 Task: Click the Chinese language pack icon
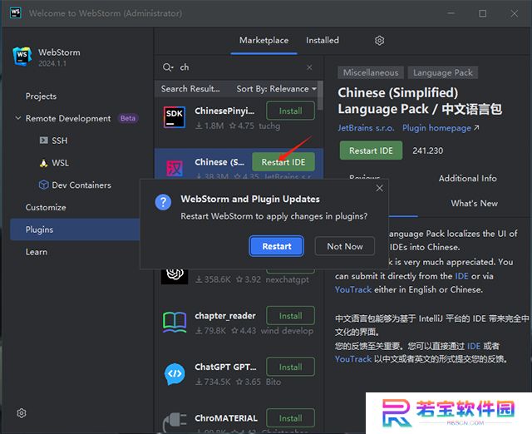pyautogui.click(x=175, y=168)
